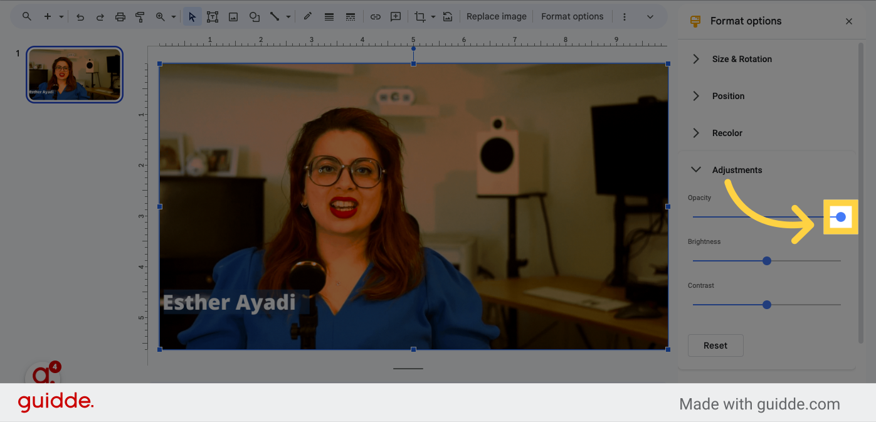The image size is (876, 422).
Task: Add a comment
Action: [396, 17]
